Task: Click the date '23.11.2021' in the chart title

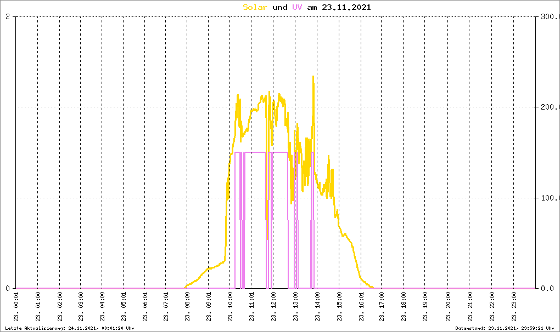Action: pos(346,7)
